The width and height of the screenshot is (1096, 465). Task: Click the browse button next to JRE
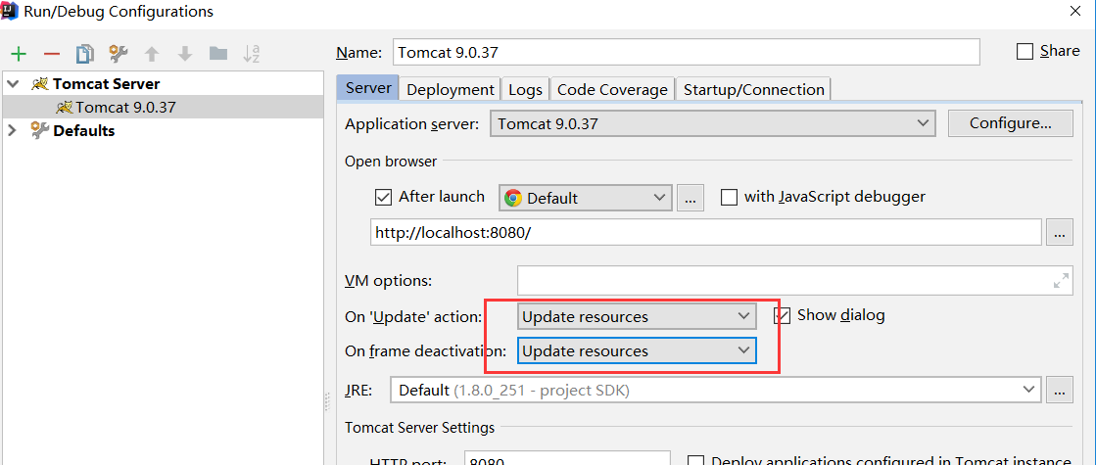(x=1059, y=390)
